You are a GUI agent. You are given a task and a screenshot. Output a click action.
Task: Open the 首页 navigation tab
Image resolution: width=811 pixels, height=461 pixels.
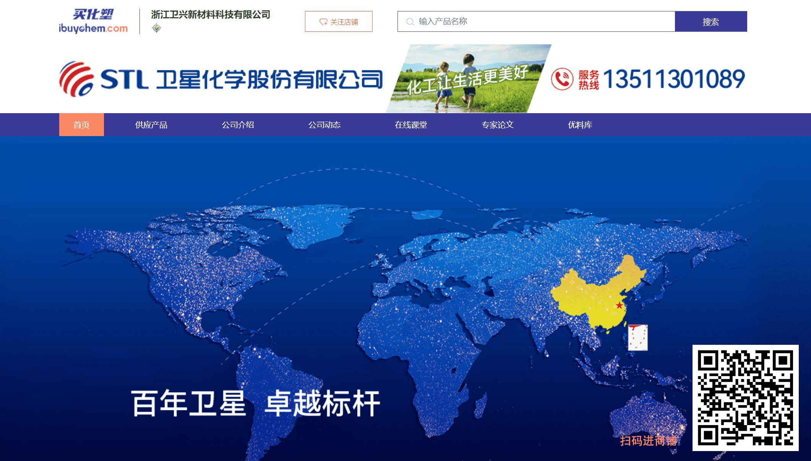(x=81, y=125)
